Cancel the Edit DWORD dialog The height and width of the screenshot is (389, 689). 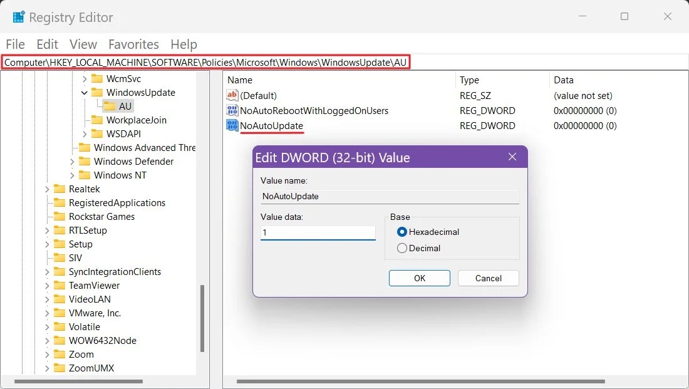click(488, 278)
